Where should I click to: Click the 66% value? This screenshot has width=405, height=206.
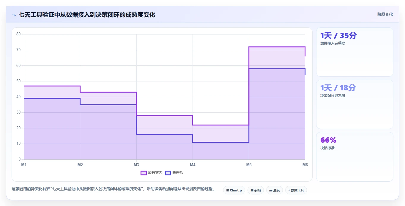[328, 140]
